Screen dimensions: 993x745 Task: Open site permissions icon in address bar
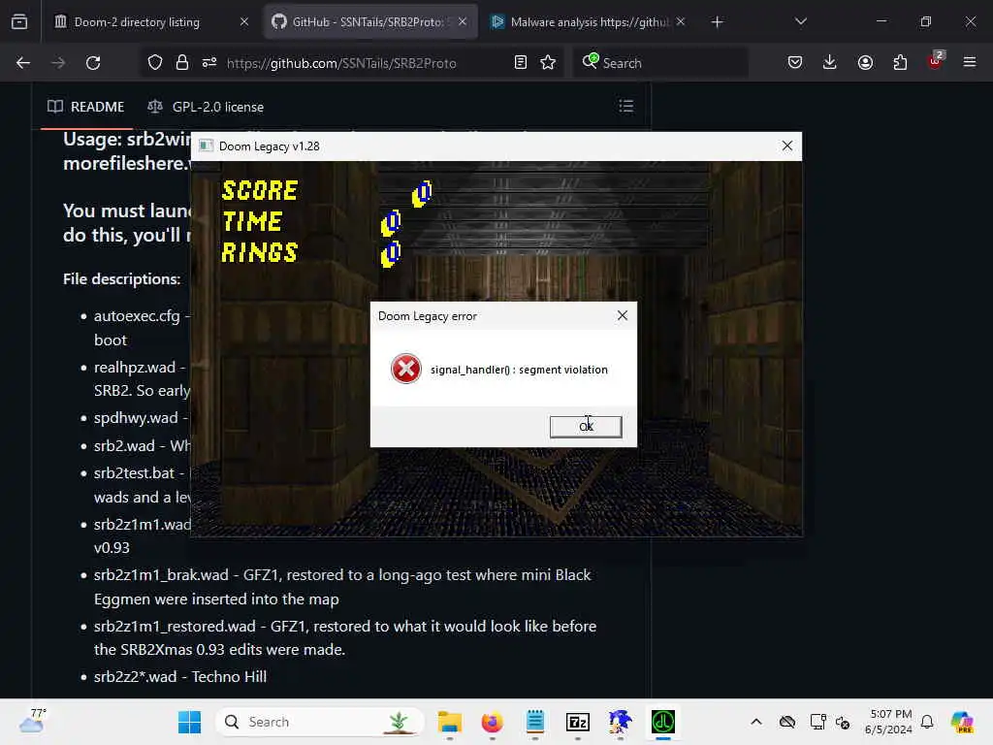coord(209,63)
